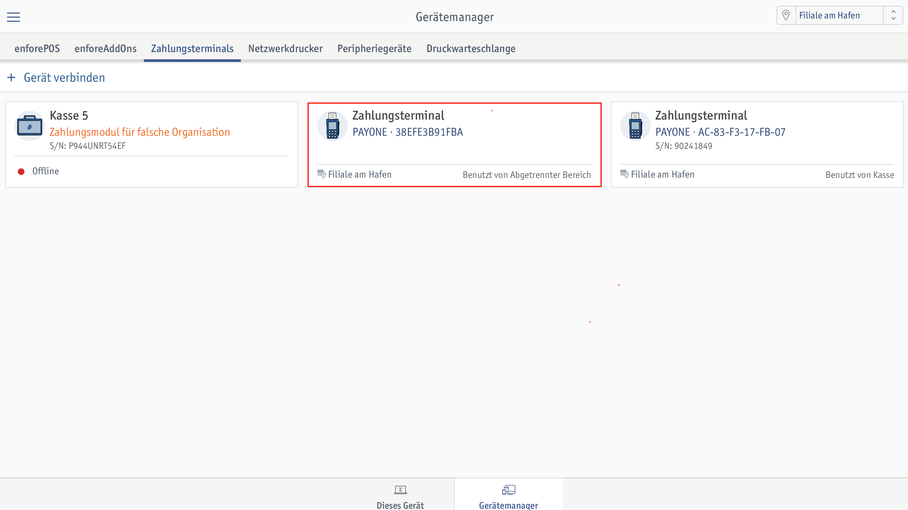908x510 pixels.
Task: Click Benutzt von Abgetrennter Bereich label
Action: coord(527,175)
